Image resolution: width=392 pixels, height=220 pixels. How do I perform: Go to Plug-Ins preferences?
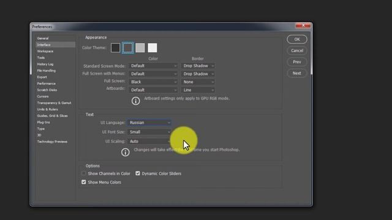coord(56,122)
